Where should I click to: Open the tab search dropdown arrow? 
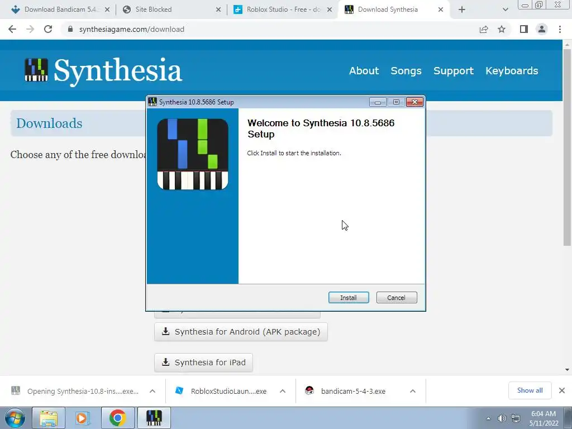(x=505, y=9)
